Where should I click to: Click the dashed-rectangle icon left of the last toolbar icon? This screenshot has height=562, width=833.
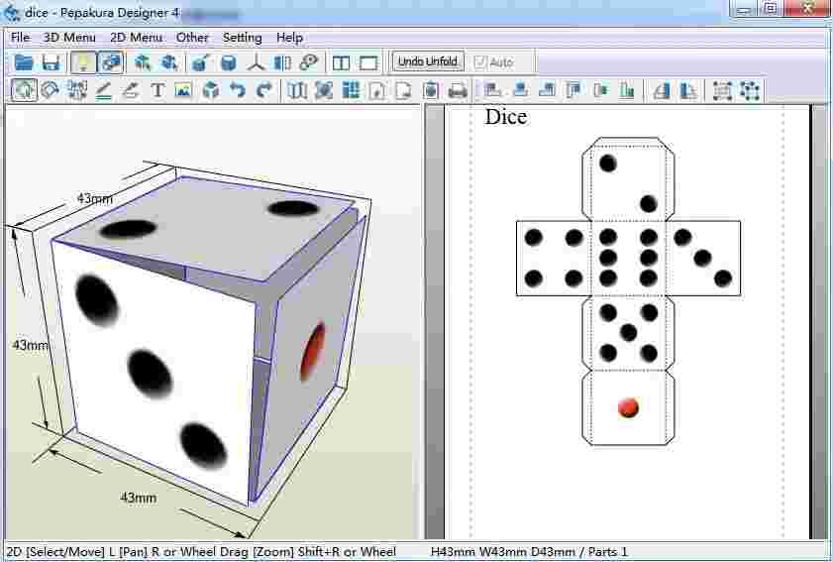pos(722,90)
